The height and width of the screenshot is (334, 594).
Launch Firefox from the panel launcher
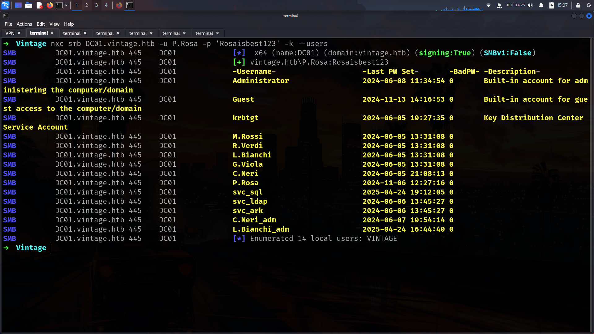pyautogui.click(x=49, y=5)
